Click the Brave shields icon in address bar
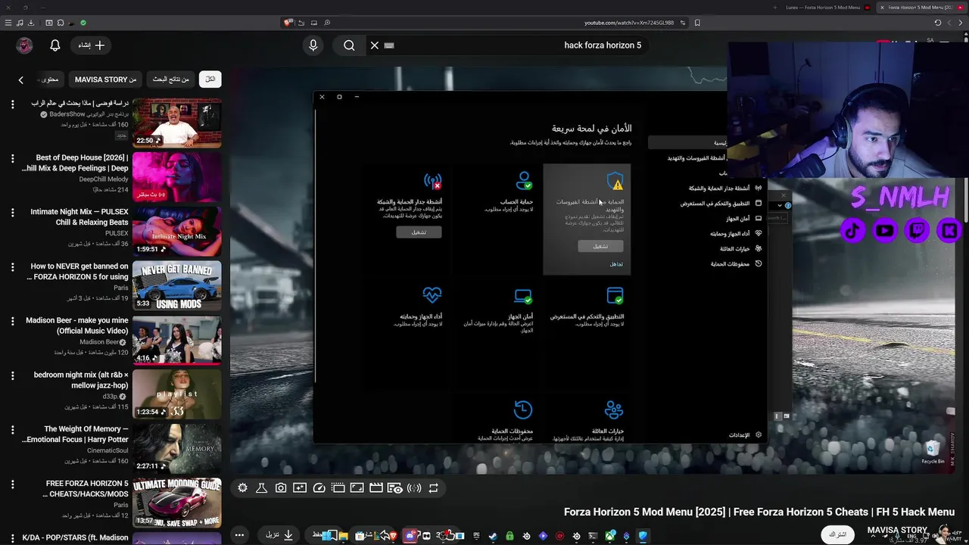 click(288, 23)
